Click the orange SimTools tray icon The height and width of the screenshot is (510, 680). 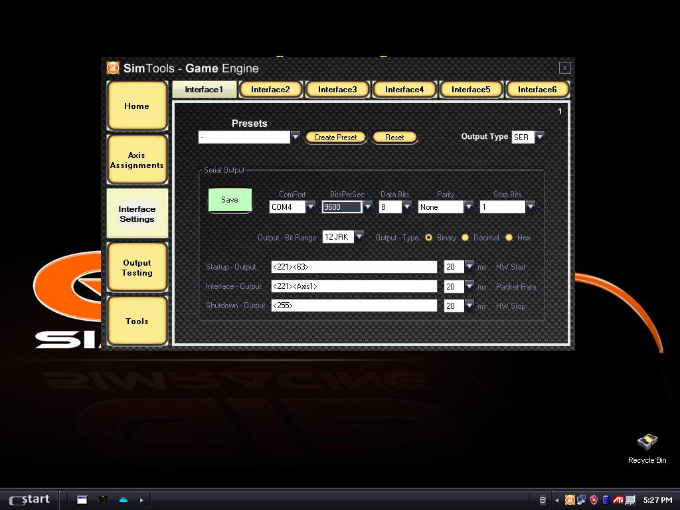pyautogui.click(x=570, y=500)
